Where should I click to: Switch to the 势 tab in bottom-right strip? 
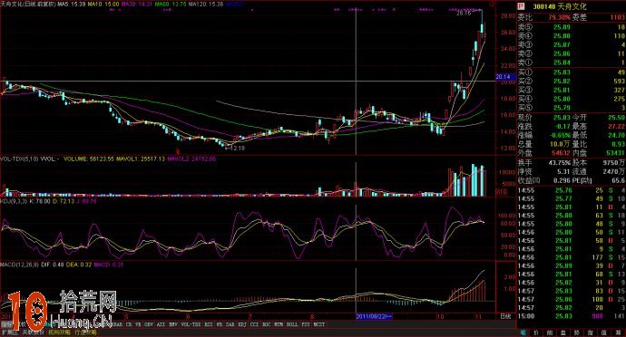[577, 332]
